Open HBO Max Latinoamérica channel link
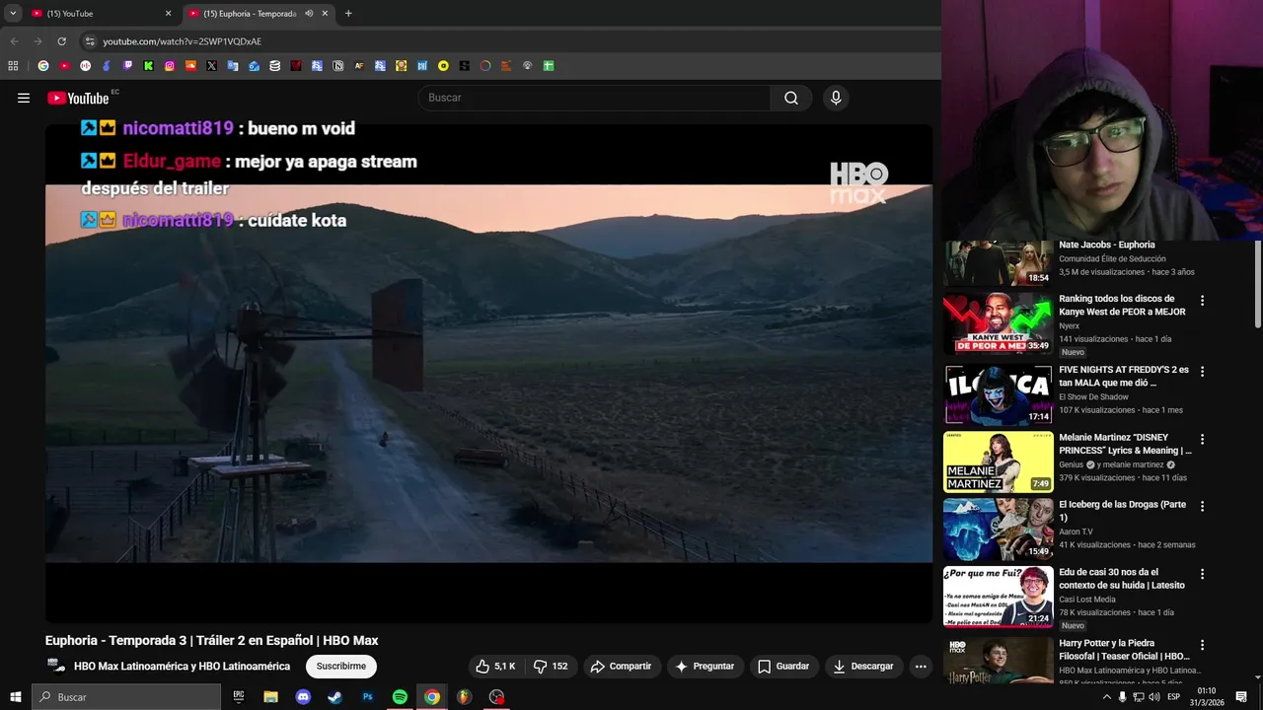This screenshot has height=710, width=1263. [x=182, y=667]
